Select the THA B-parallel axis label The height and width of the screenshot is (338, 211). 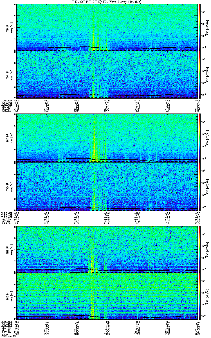pyautogui.click(x=8, y=75)
